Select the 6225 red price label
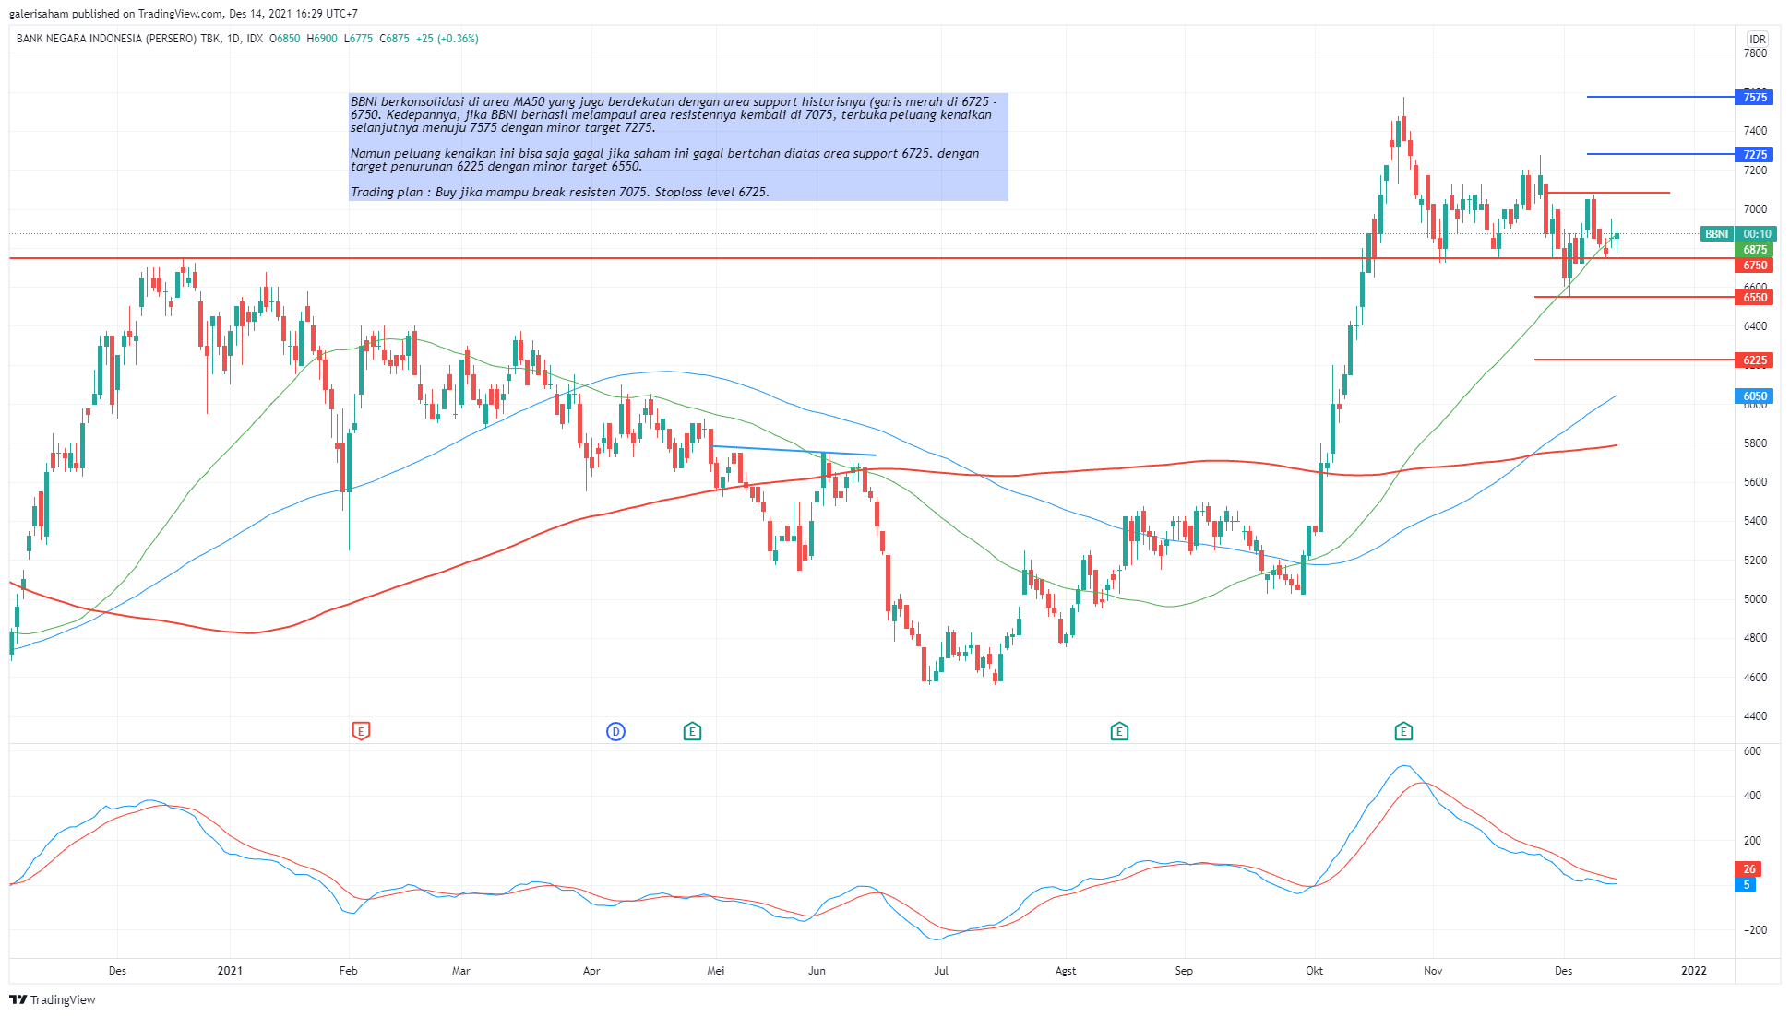This screenshot has width=1790, height=1016. (x=1754, y=360)
